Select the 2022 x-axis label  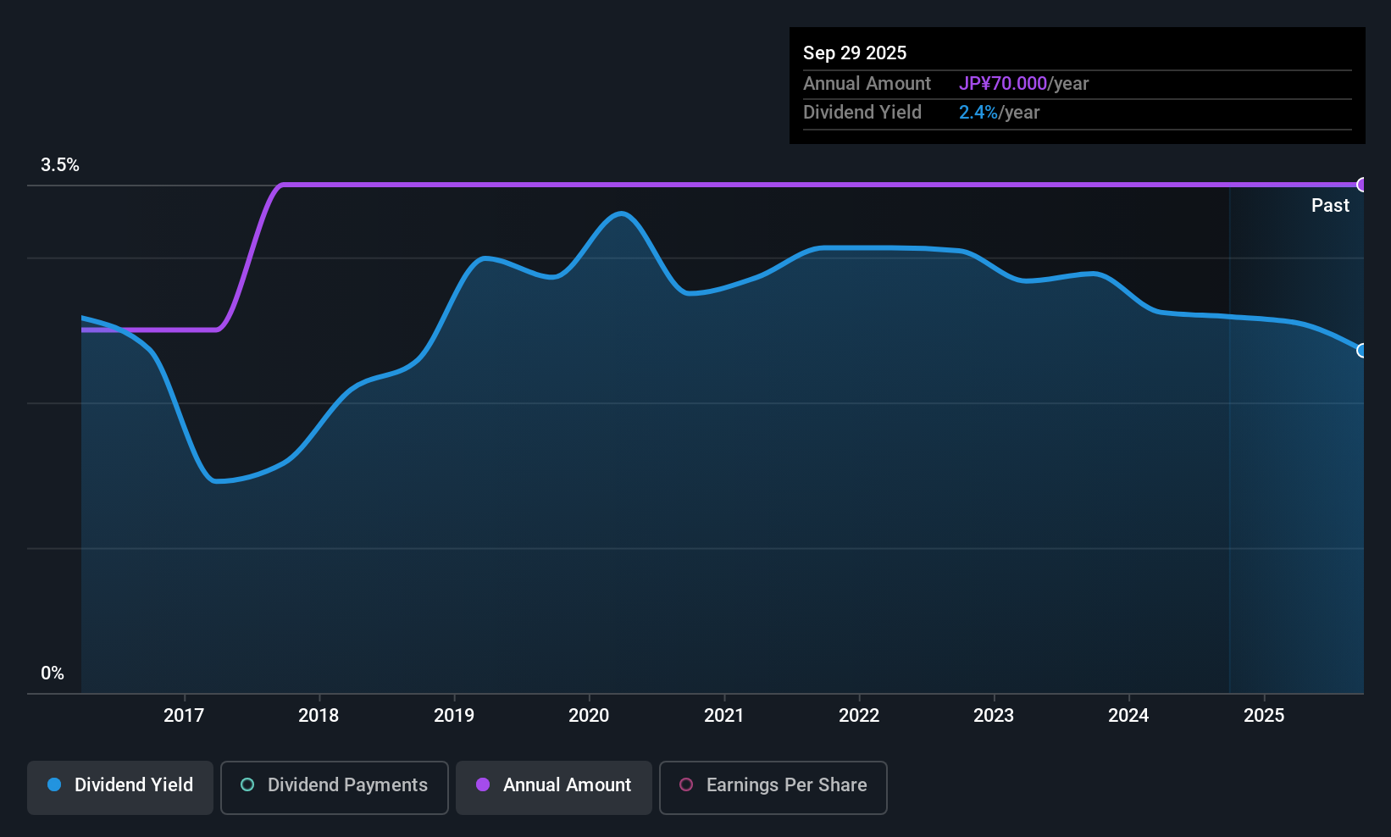859,716
